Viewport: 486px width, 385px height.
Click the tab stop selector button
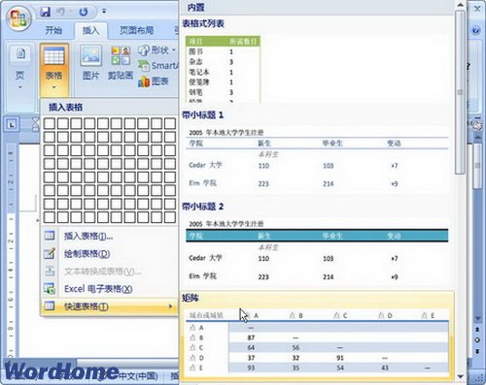(12, 124)
